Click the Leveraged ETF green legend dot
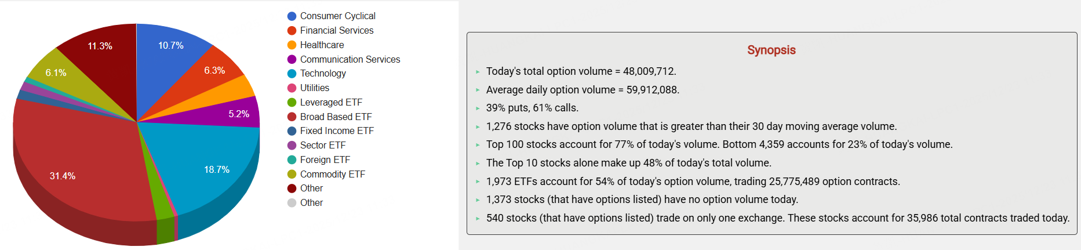Screen dimensions: 1081x250 pos(292,103)
